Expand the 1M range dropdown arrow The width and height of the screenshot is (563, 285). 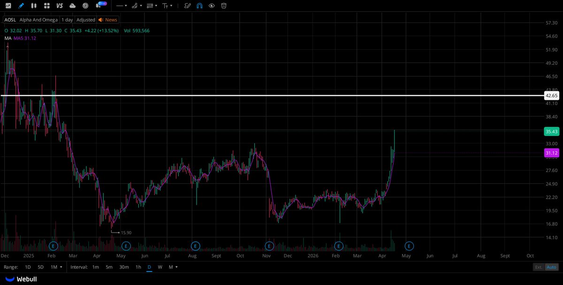[61, 267]
